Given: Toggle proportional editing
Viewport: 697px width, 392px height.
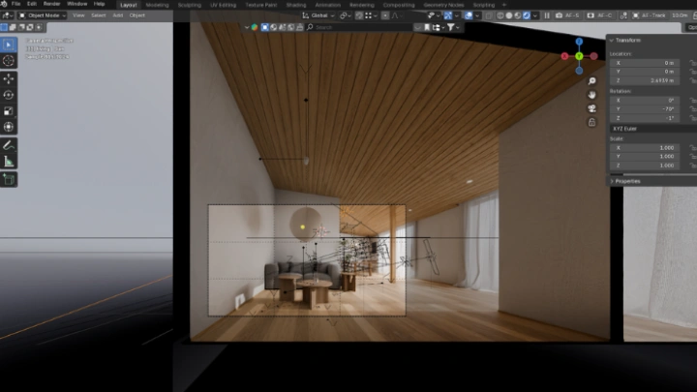Looking at the screenshot, I should click(x=385, y=15).
